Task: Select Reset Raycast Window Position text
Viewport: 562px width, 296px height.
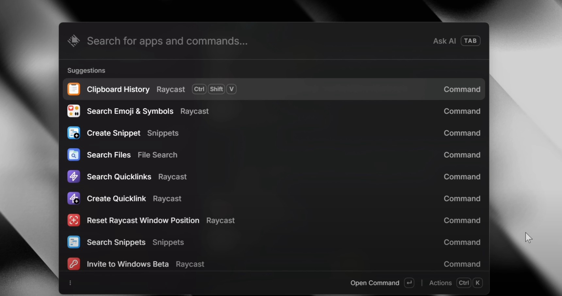Action: (143, 220)
